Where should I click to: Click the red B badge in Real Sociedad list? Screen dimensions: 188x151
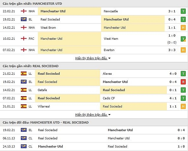pyautogui.click(x=183, y=82)
